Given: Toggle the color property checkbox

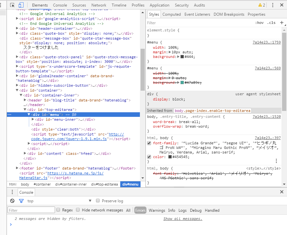Looking at the screenshot, I should coord(149,157).
